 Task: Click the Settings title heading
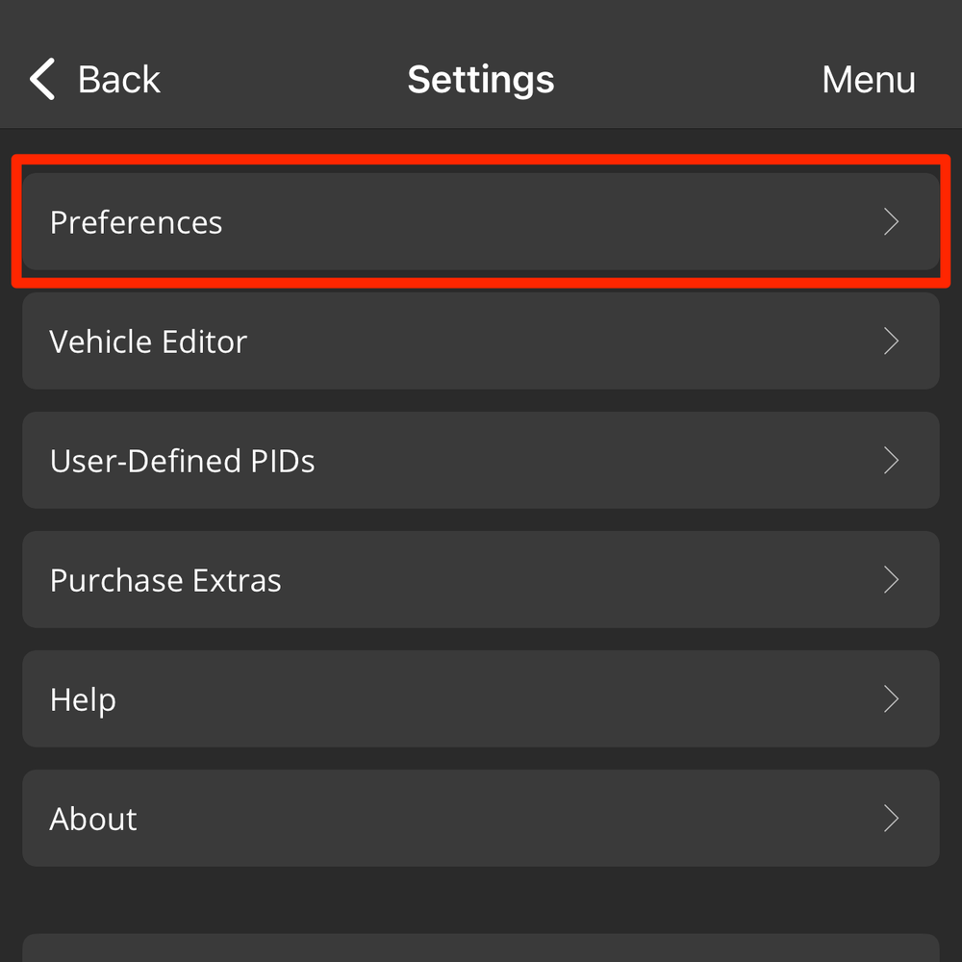click(480, 79)
